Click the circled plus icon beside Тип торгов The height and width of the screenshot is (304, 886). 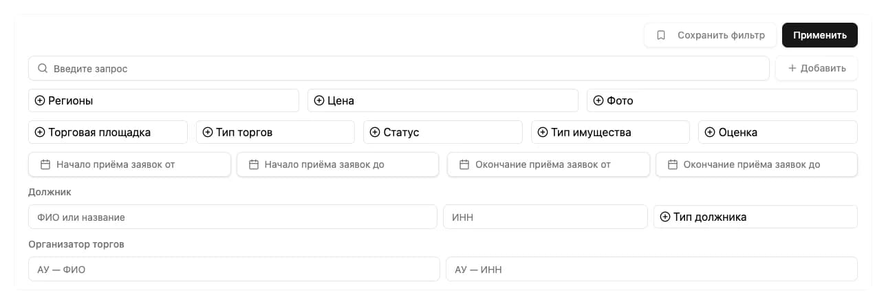click(208, 132)
